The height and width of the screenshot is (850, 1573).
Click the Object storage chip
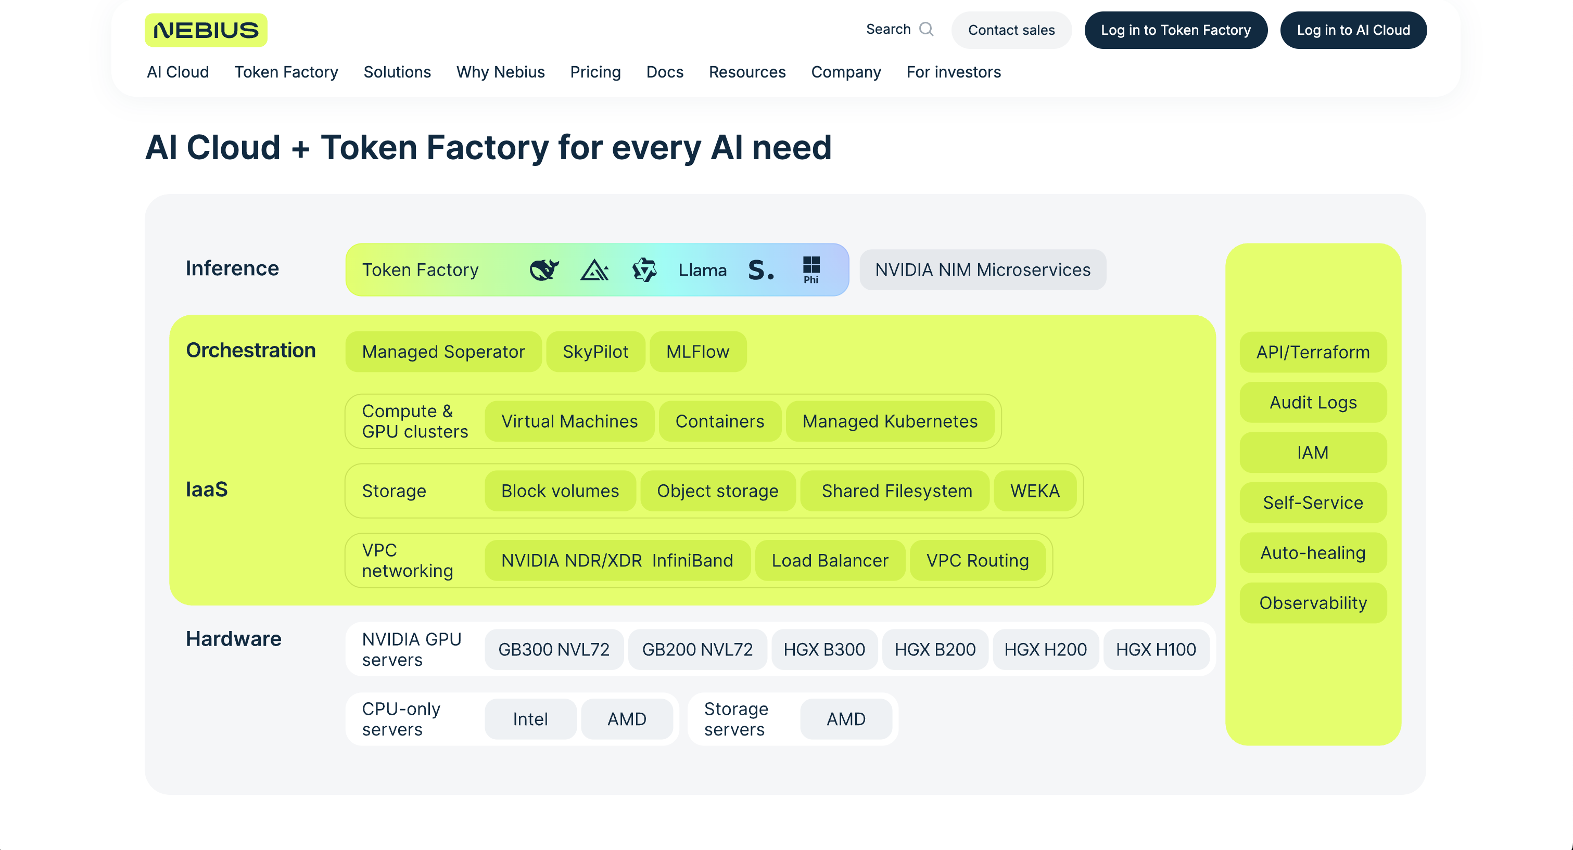coord(717,491)
